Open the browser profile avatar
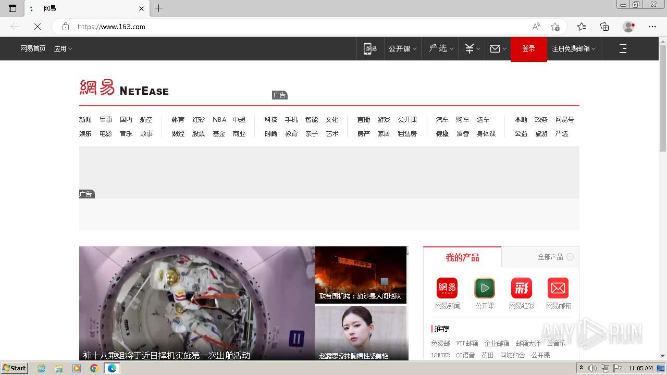This screenshot has width=667, height=375. pyautogui.click(x=628, y=27)
